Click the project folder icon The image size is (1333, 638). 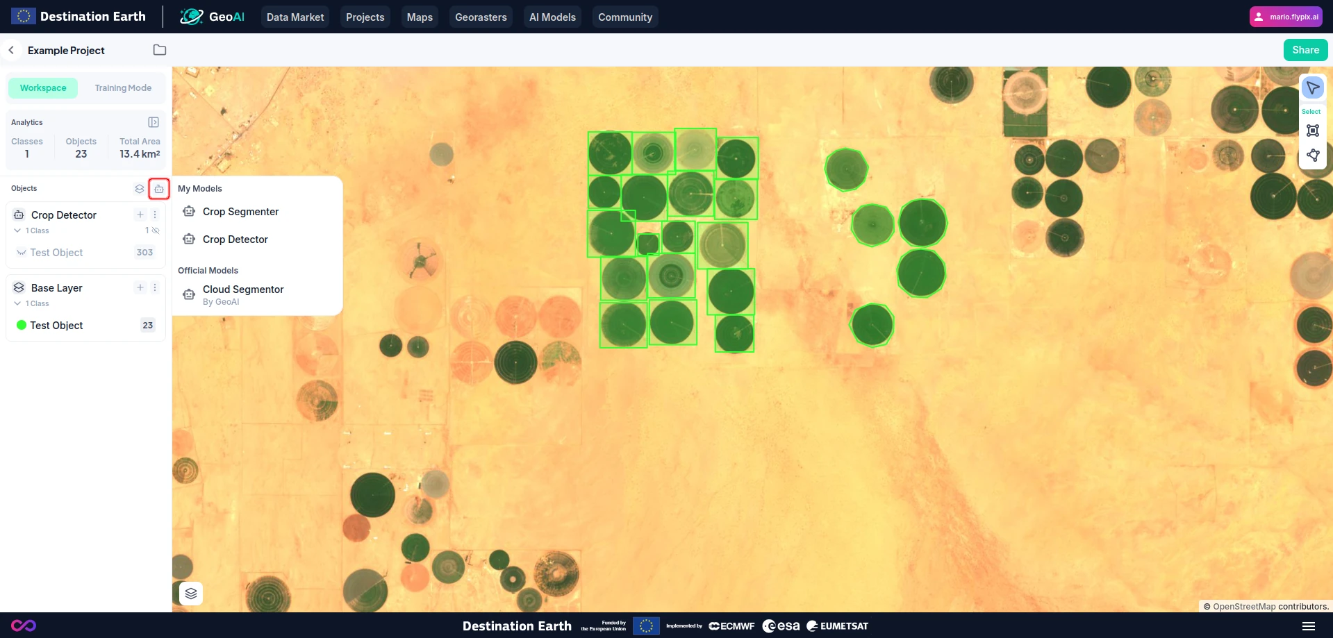[x=160, y=50]
